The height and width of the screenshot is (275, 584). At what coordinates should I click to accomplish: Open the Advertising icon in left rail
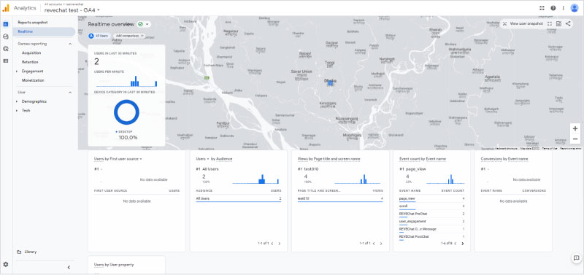[x=6, y=49]
